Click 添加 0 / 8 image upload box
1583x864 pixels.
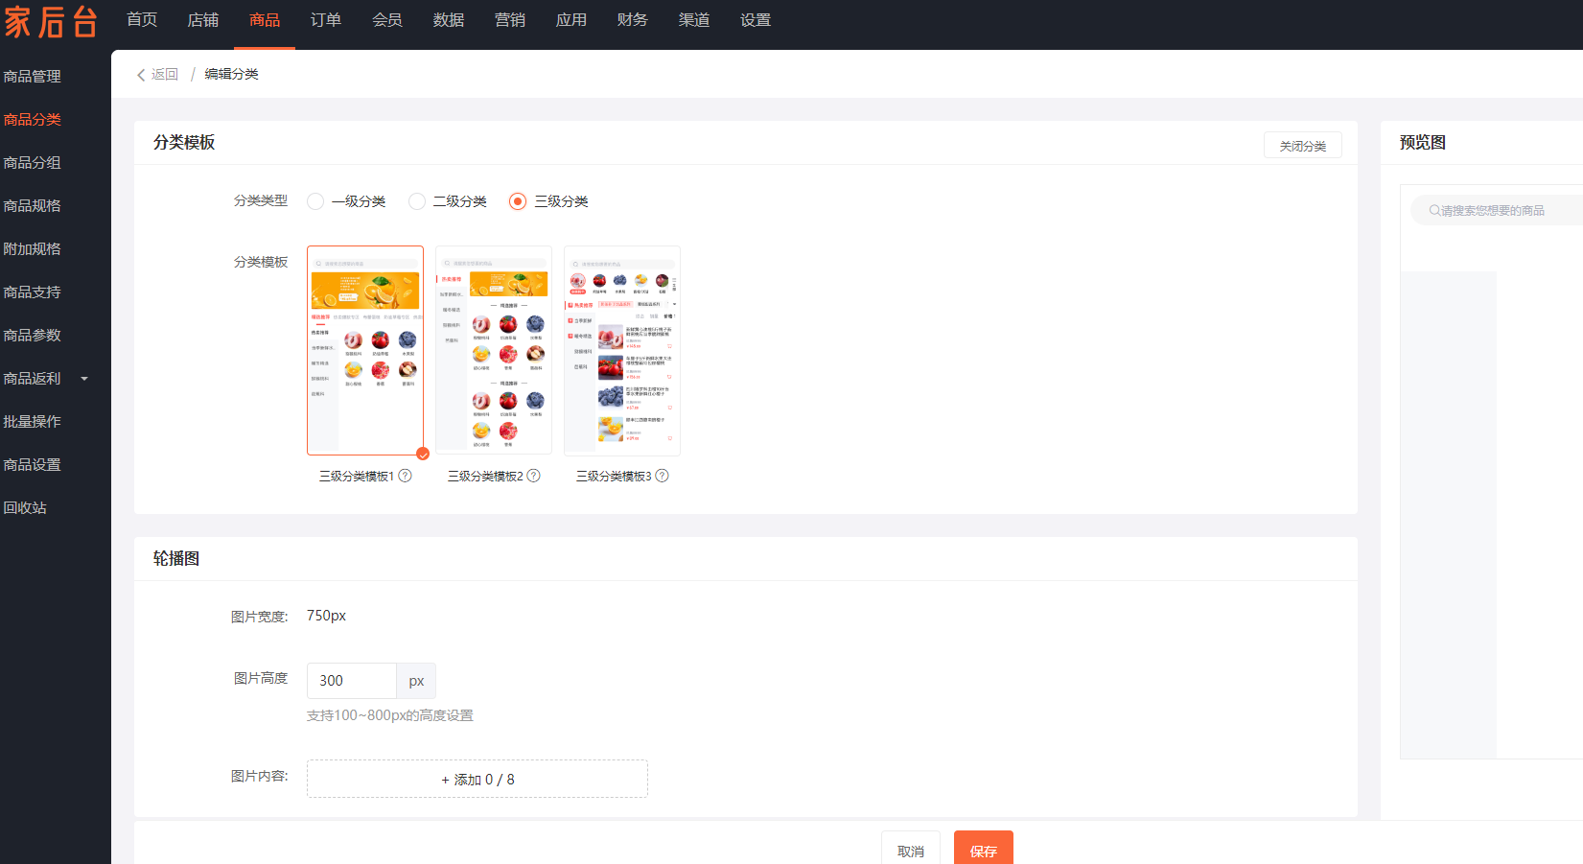477,780
